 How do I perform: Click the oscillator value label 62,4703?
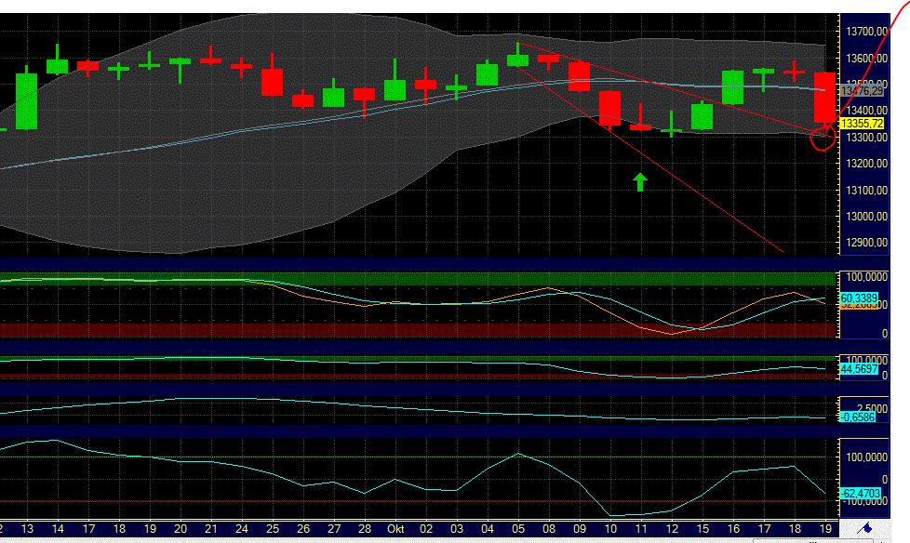pos(859,491)
